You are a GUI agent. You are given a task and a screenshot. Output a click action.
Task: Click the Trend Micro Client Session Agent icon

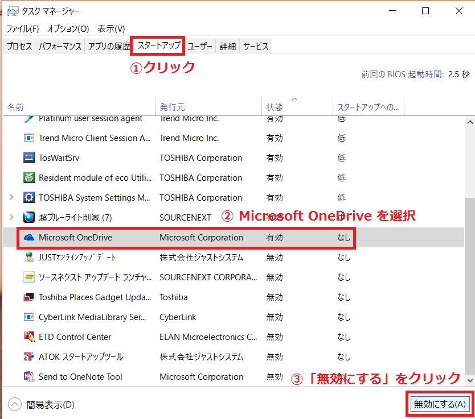tap(29, 138)
